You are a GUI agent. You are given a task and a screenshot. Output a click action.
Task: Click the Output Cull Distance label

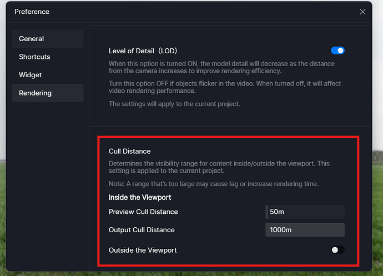pyautogui.click(x=142, y=230)
